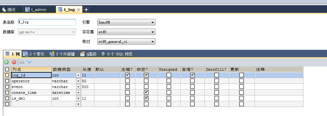The height and width of the screenshot is (116, 327).
Task: Click the green add column icon
Action: pos(7,62)
